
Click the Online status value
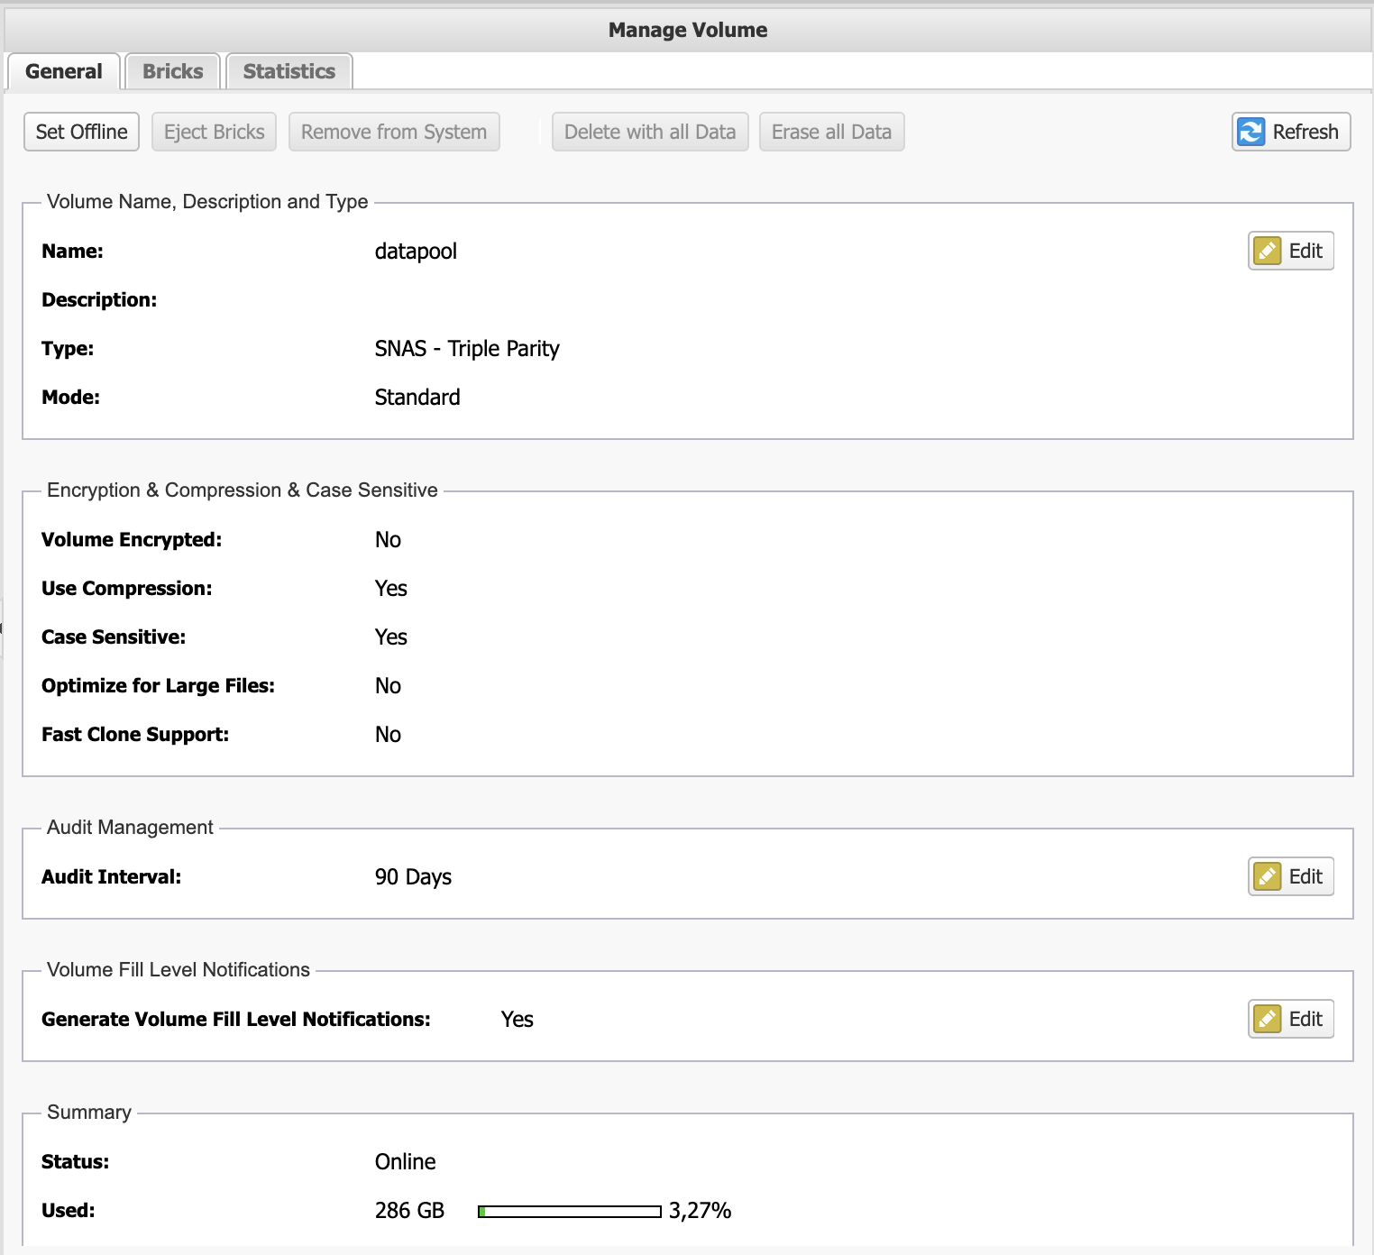pyautogui.click(x=405, y=1162)
